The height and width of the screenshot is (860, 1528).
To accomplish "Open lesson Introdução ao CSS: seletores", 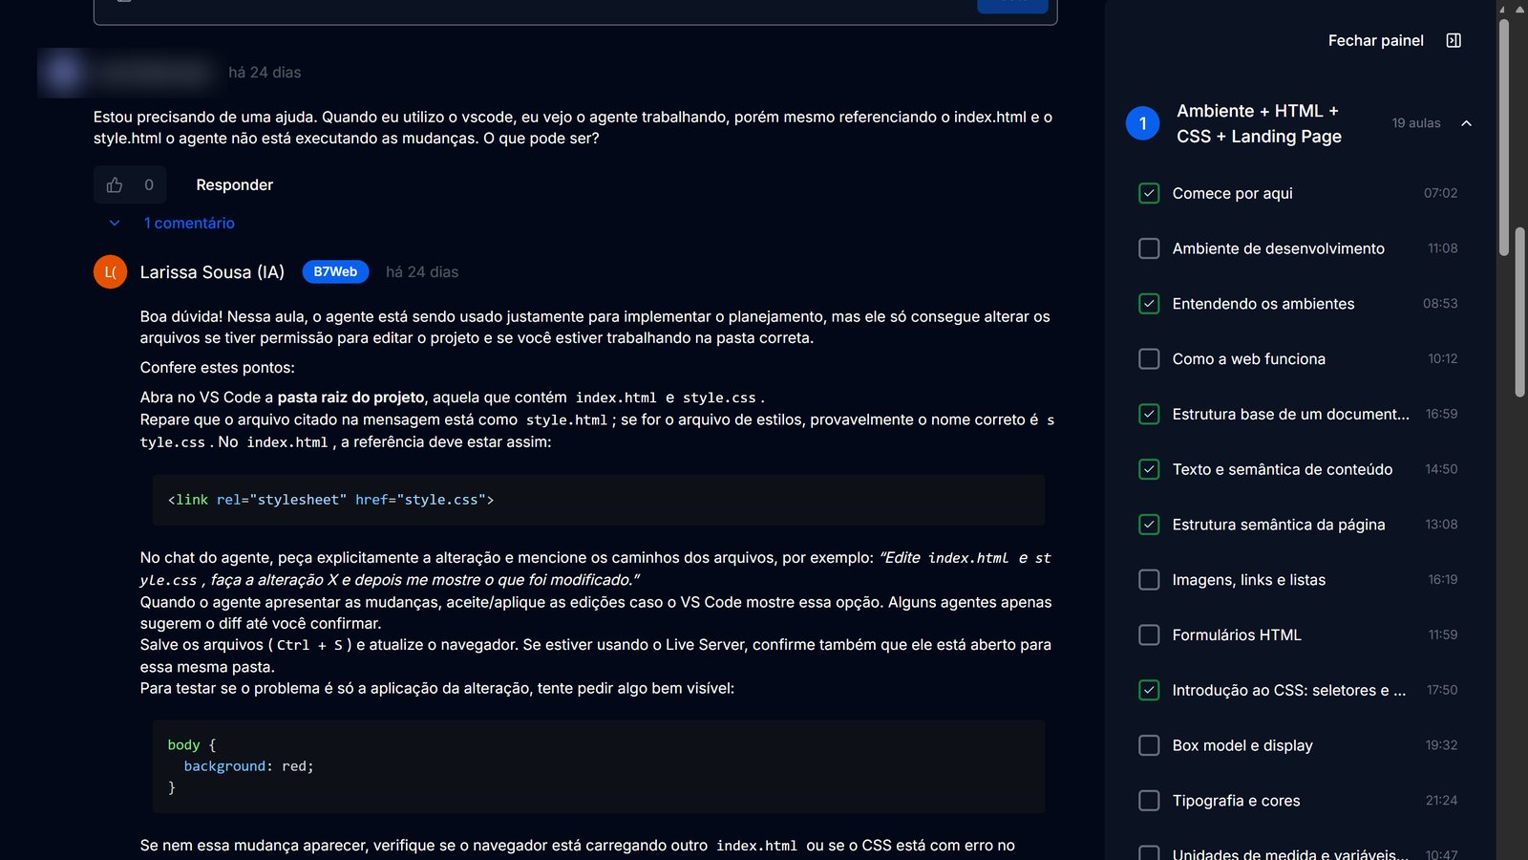I will coord(1288,690).
